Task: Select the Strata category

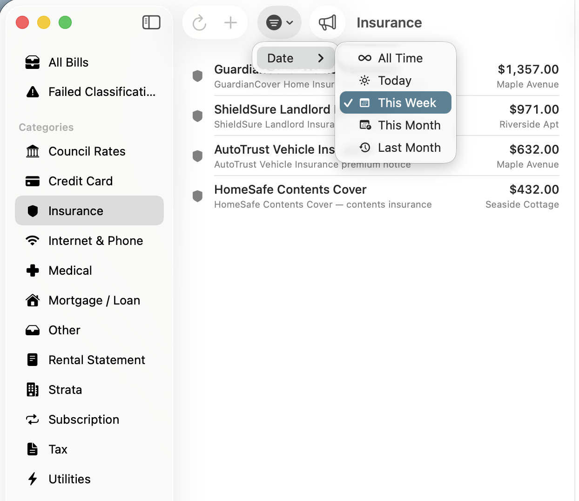Action: click(89, 390)
